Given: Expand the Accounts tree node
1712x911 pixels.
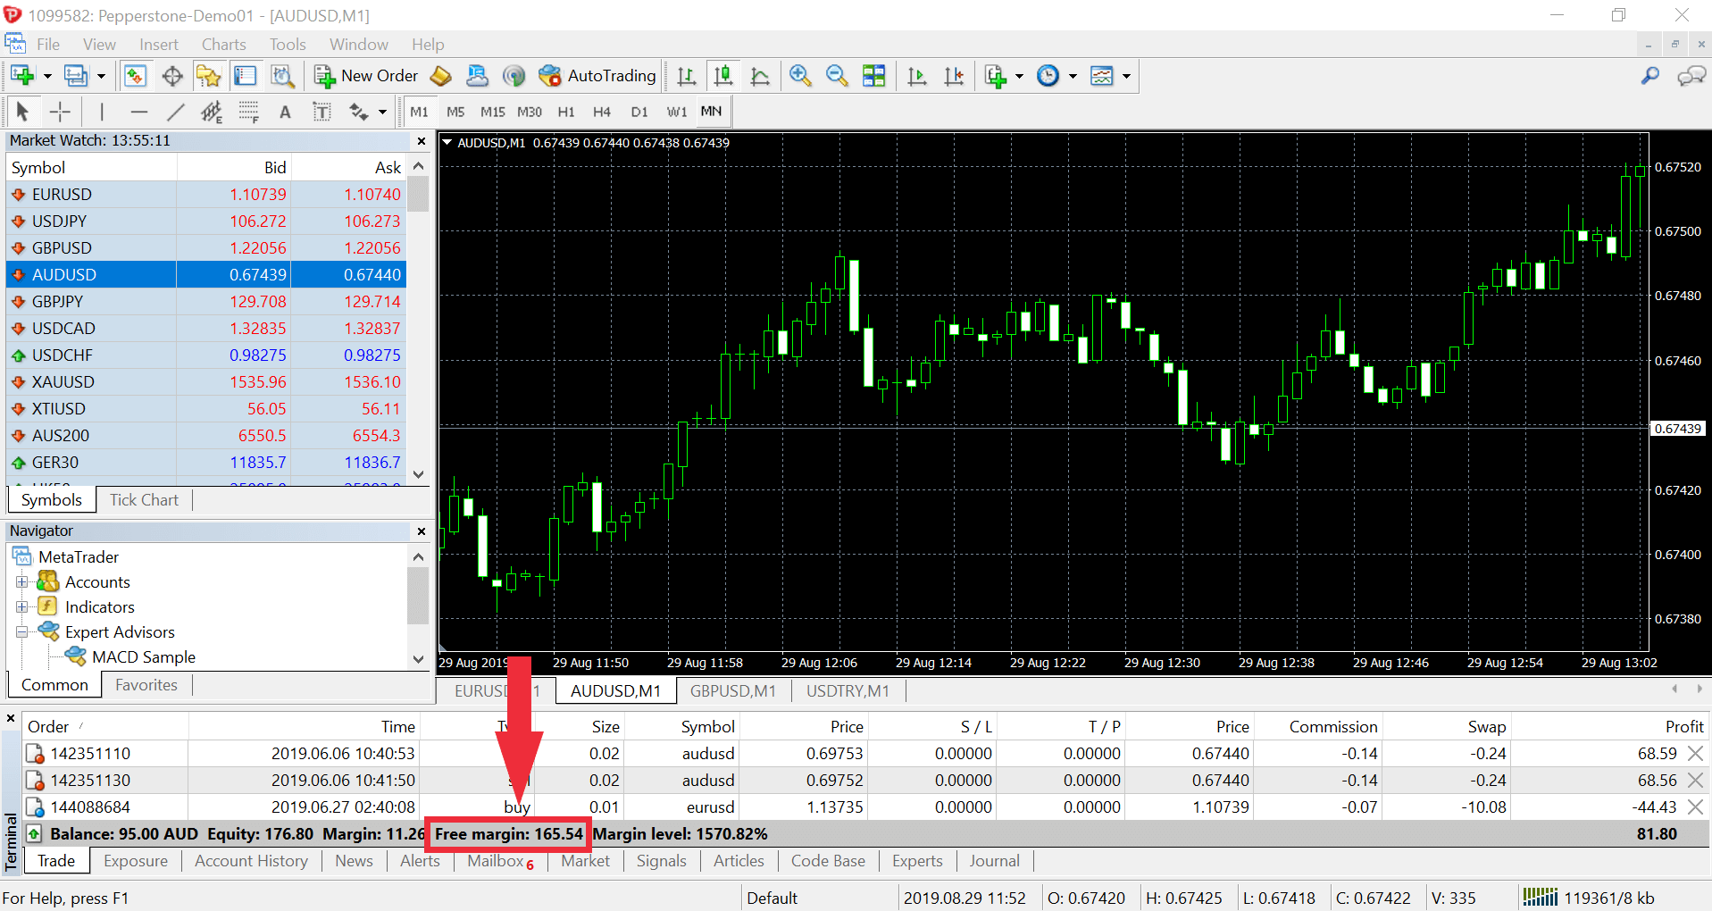Looking at the screenshot, I should 21,582.
